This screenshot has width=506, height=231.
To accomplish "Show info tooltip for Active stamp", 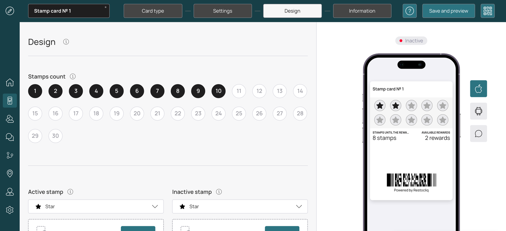I will 71,192.
